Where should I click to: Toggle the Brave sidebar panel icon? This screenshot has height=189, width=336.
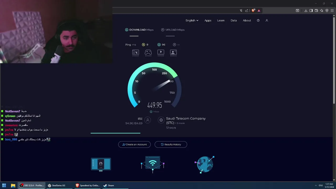(x=311, y=10)
